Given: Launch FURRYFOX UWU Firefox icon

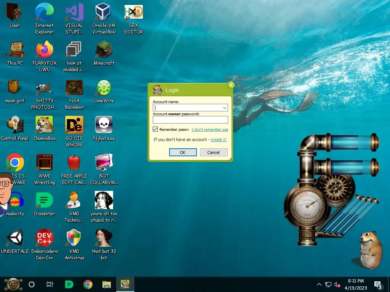Looking at the screenshot, I should (44, 56).
